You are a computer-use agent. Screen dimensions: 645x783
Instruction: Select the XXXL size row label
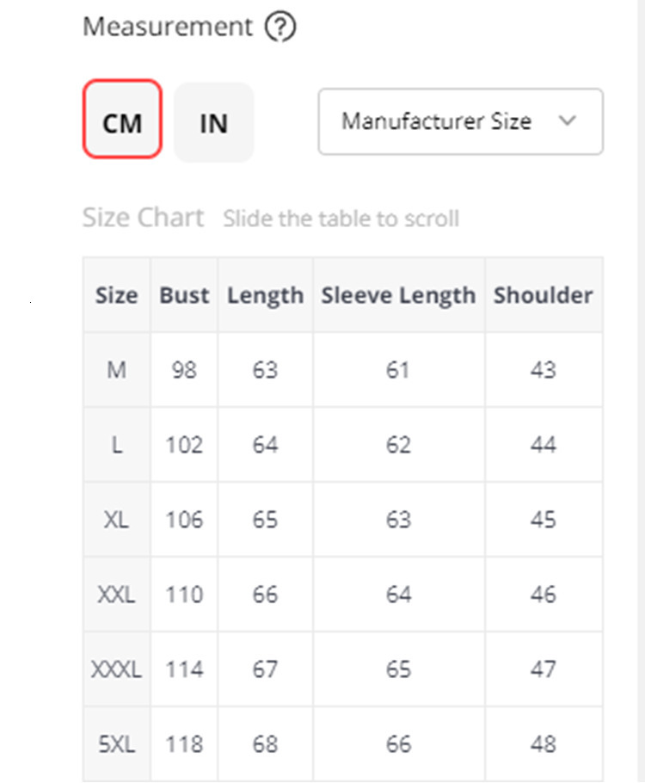tap(117, 669)
